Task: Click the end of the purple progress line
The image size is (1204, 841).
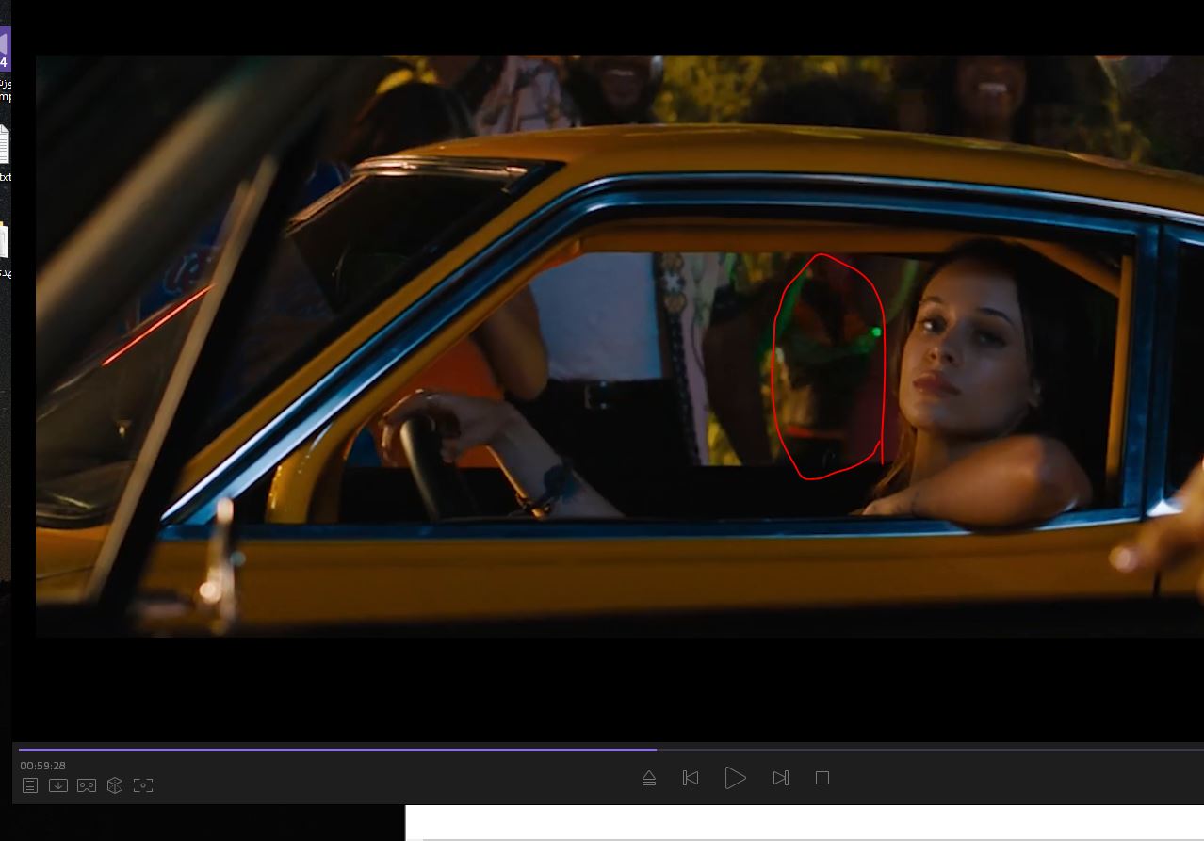Action: (656, 750)
